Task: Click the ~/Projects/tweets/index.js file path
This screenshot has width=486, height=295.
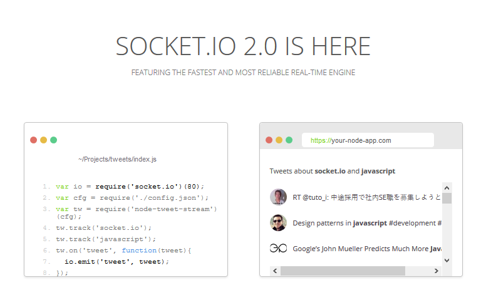Action: (118, 159)
